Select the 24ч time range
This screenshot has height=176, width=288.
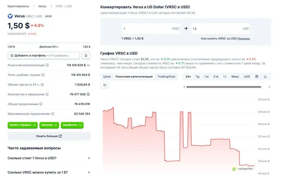tap(188, 77)
